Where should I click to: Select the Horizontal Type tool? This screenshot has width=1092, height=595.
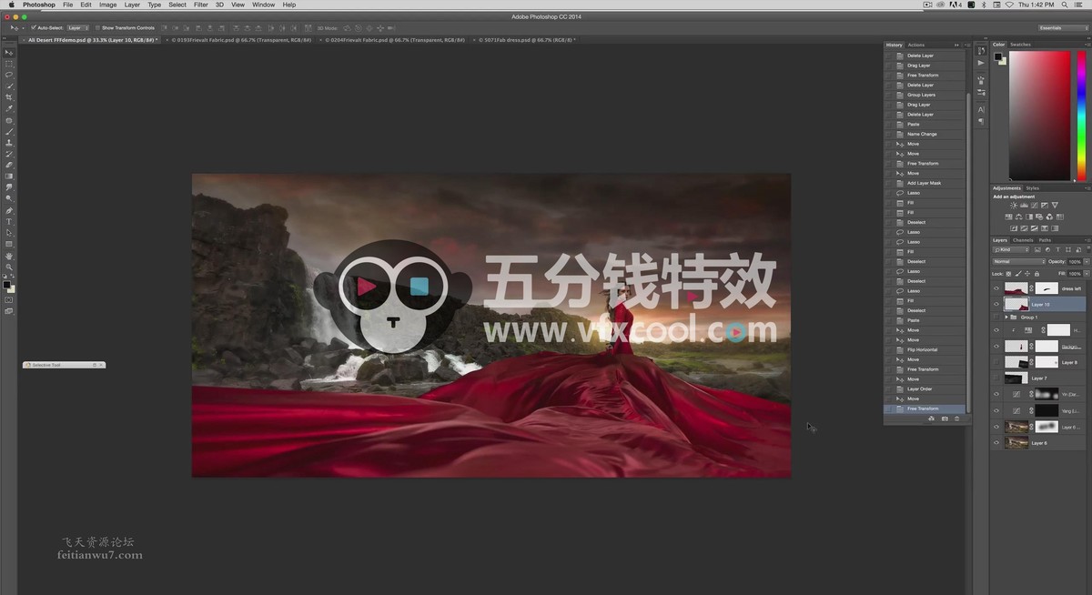[9, 221]
